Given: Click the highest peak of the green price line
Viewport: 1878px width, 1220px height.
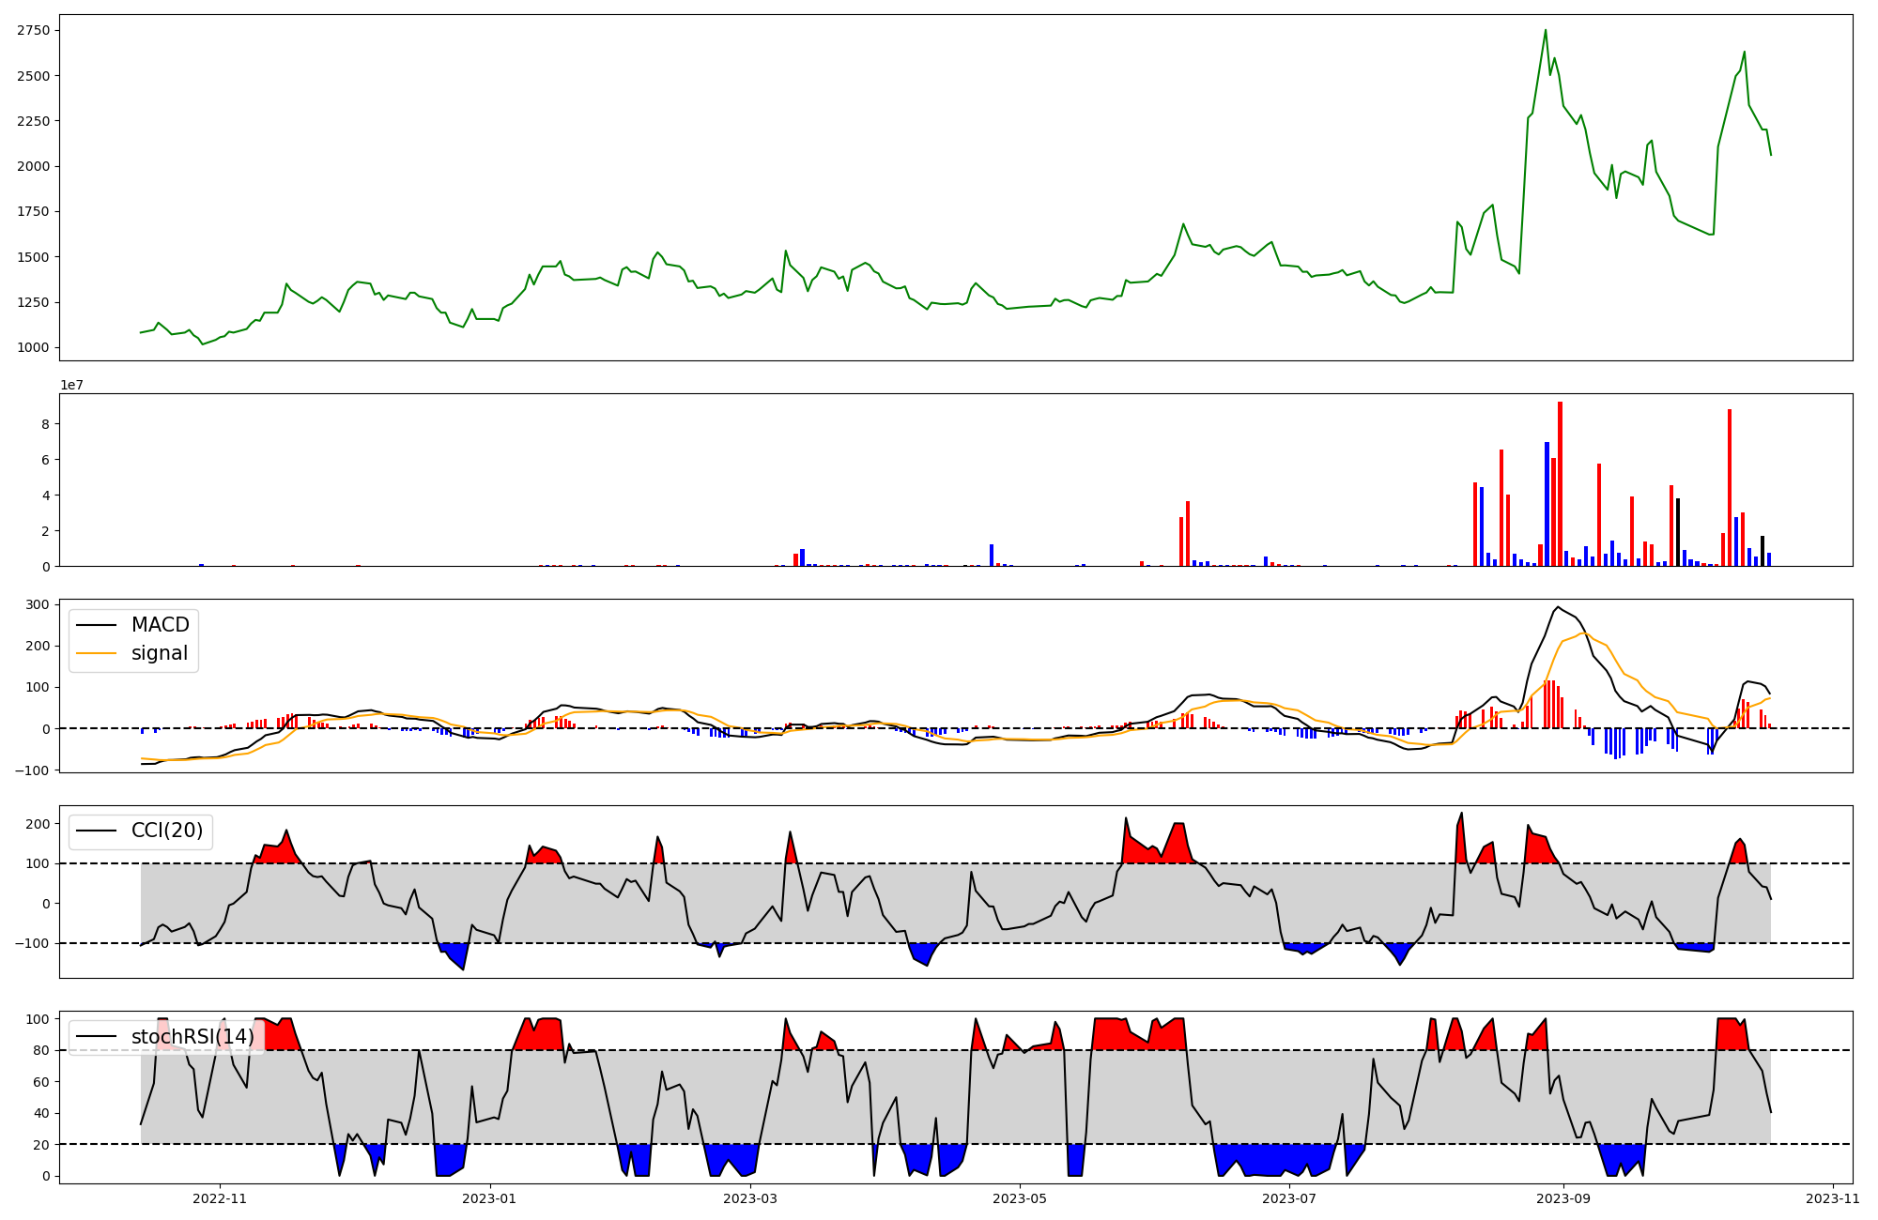Looking at the screenshot, I should [x=1546, y=31].
